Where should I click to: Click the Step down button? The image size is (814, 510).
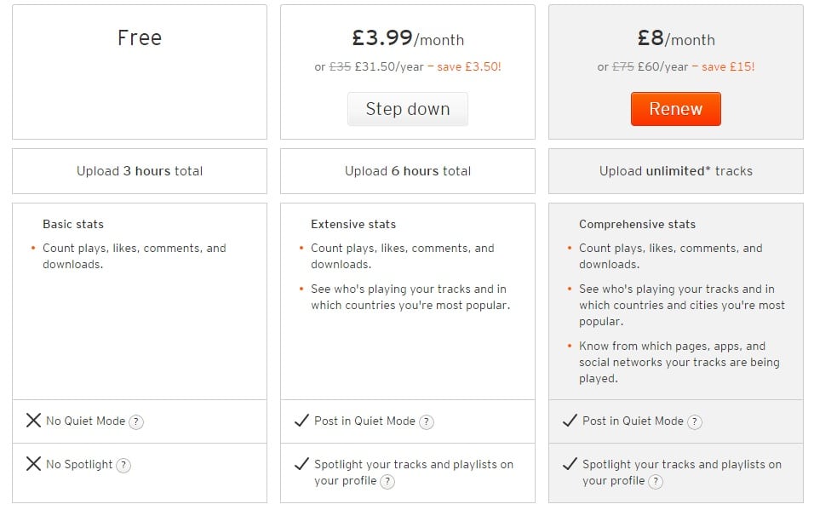(408, 109)
